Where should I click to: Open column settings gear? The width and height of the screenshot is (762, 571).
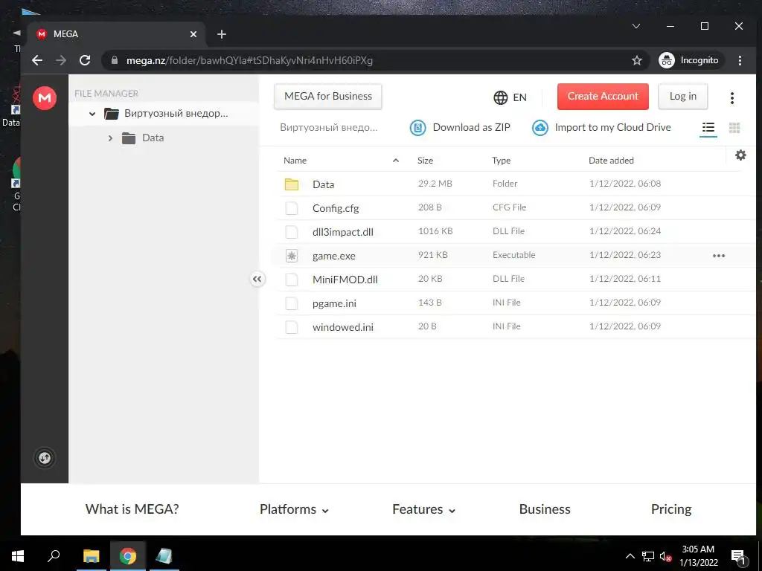pos(740,155)
